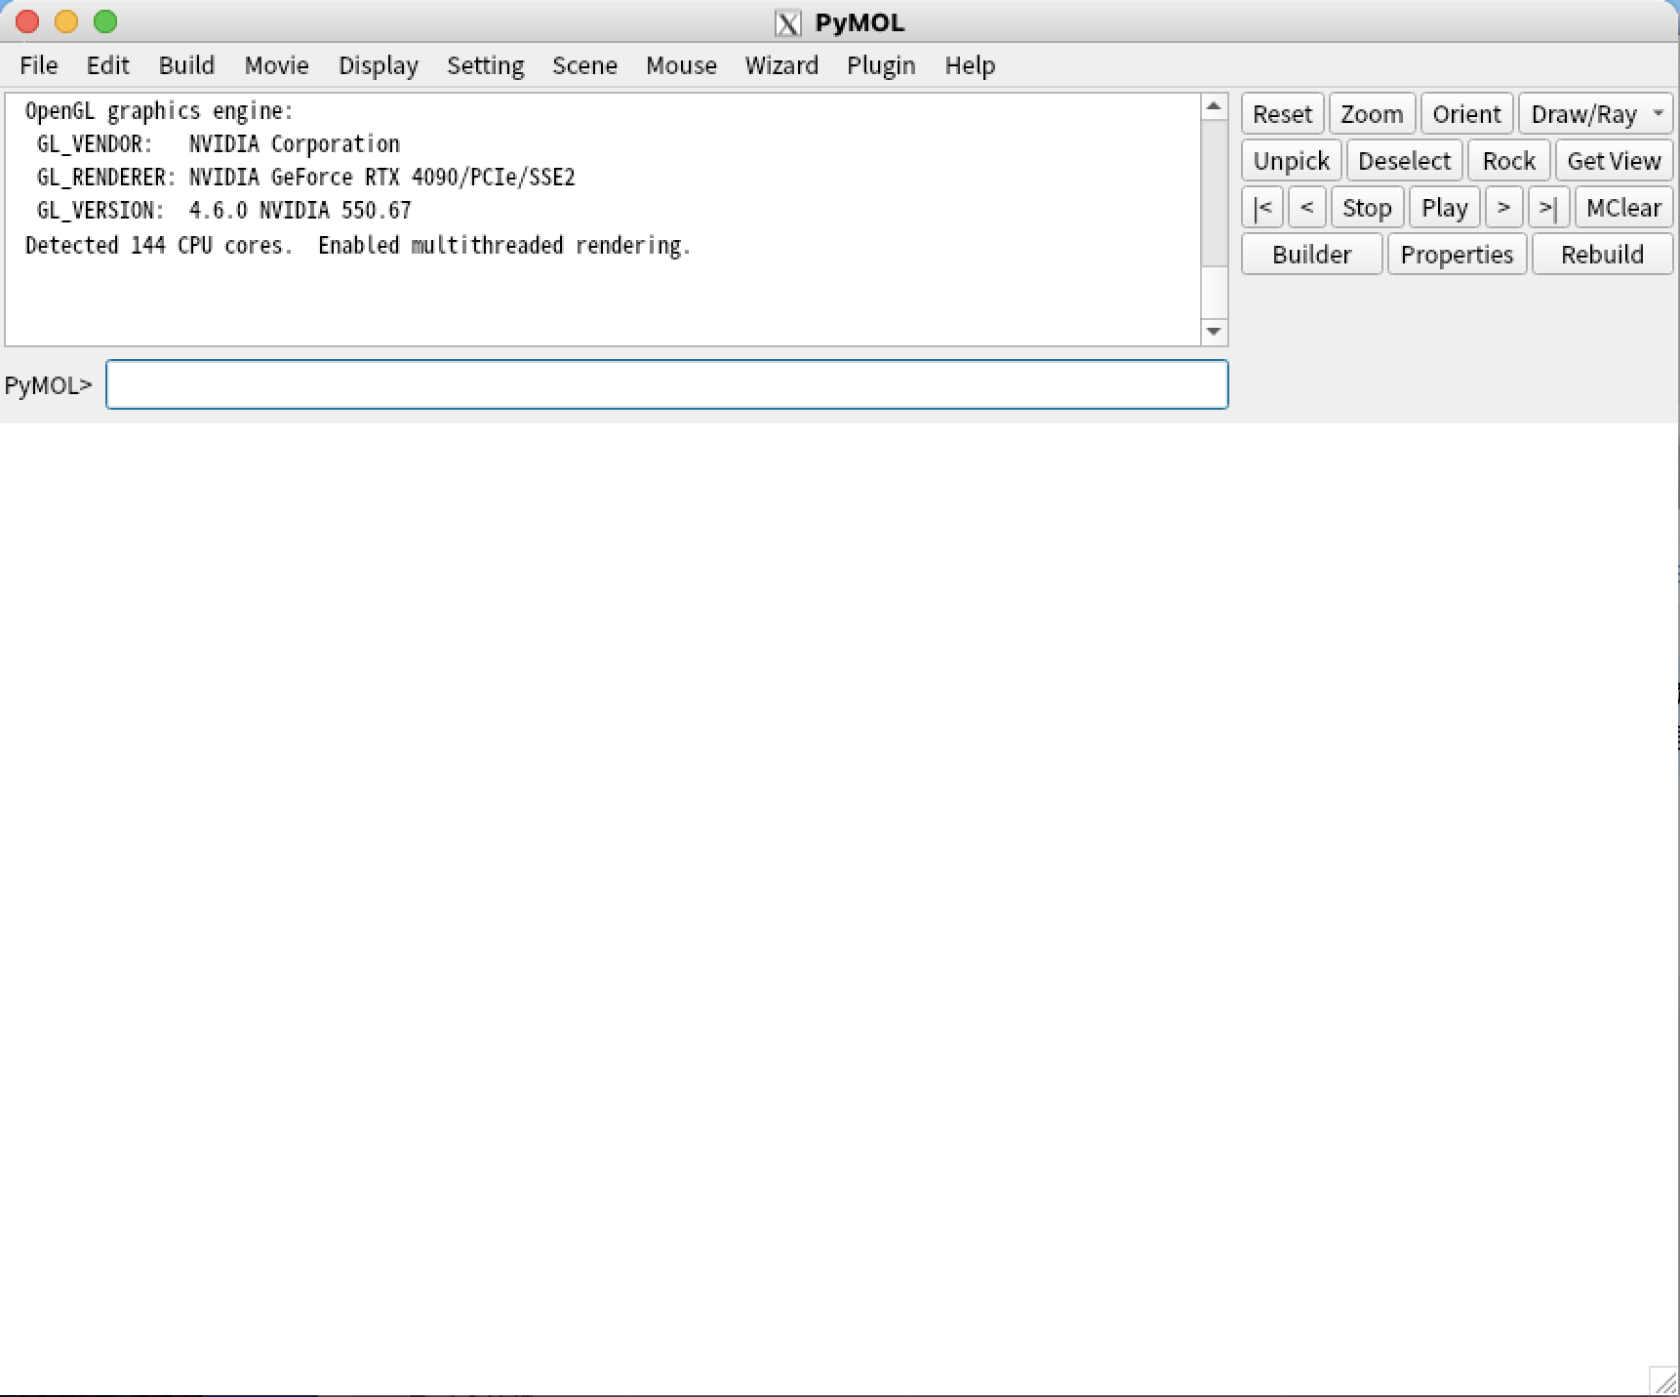This screenshot has height=1397, width=1680.
Task: Open the Properties button
Action: (x=1457, y=255)
